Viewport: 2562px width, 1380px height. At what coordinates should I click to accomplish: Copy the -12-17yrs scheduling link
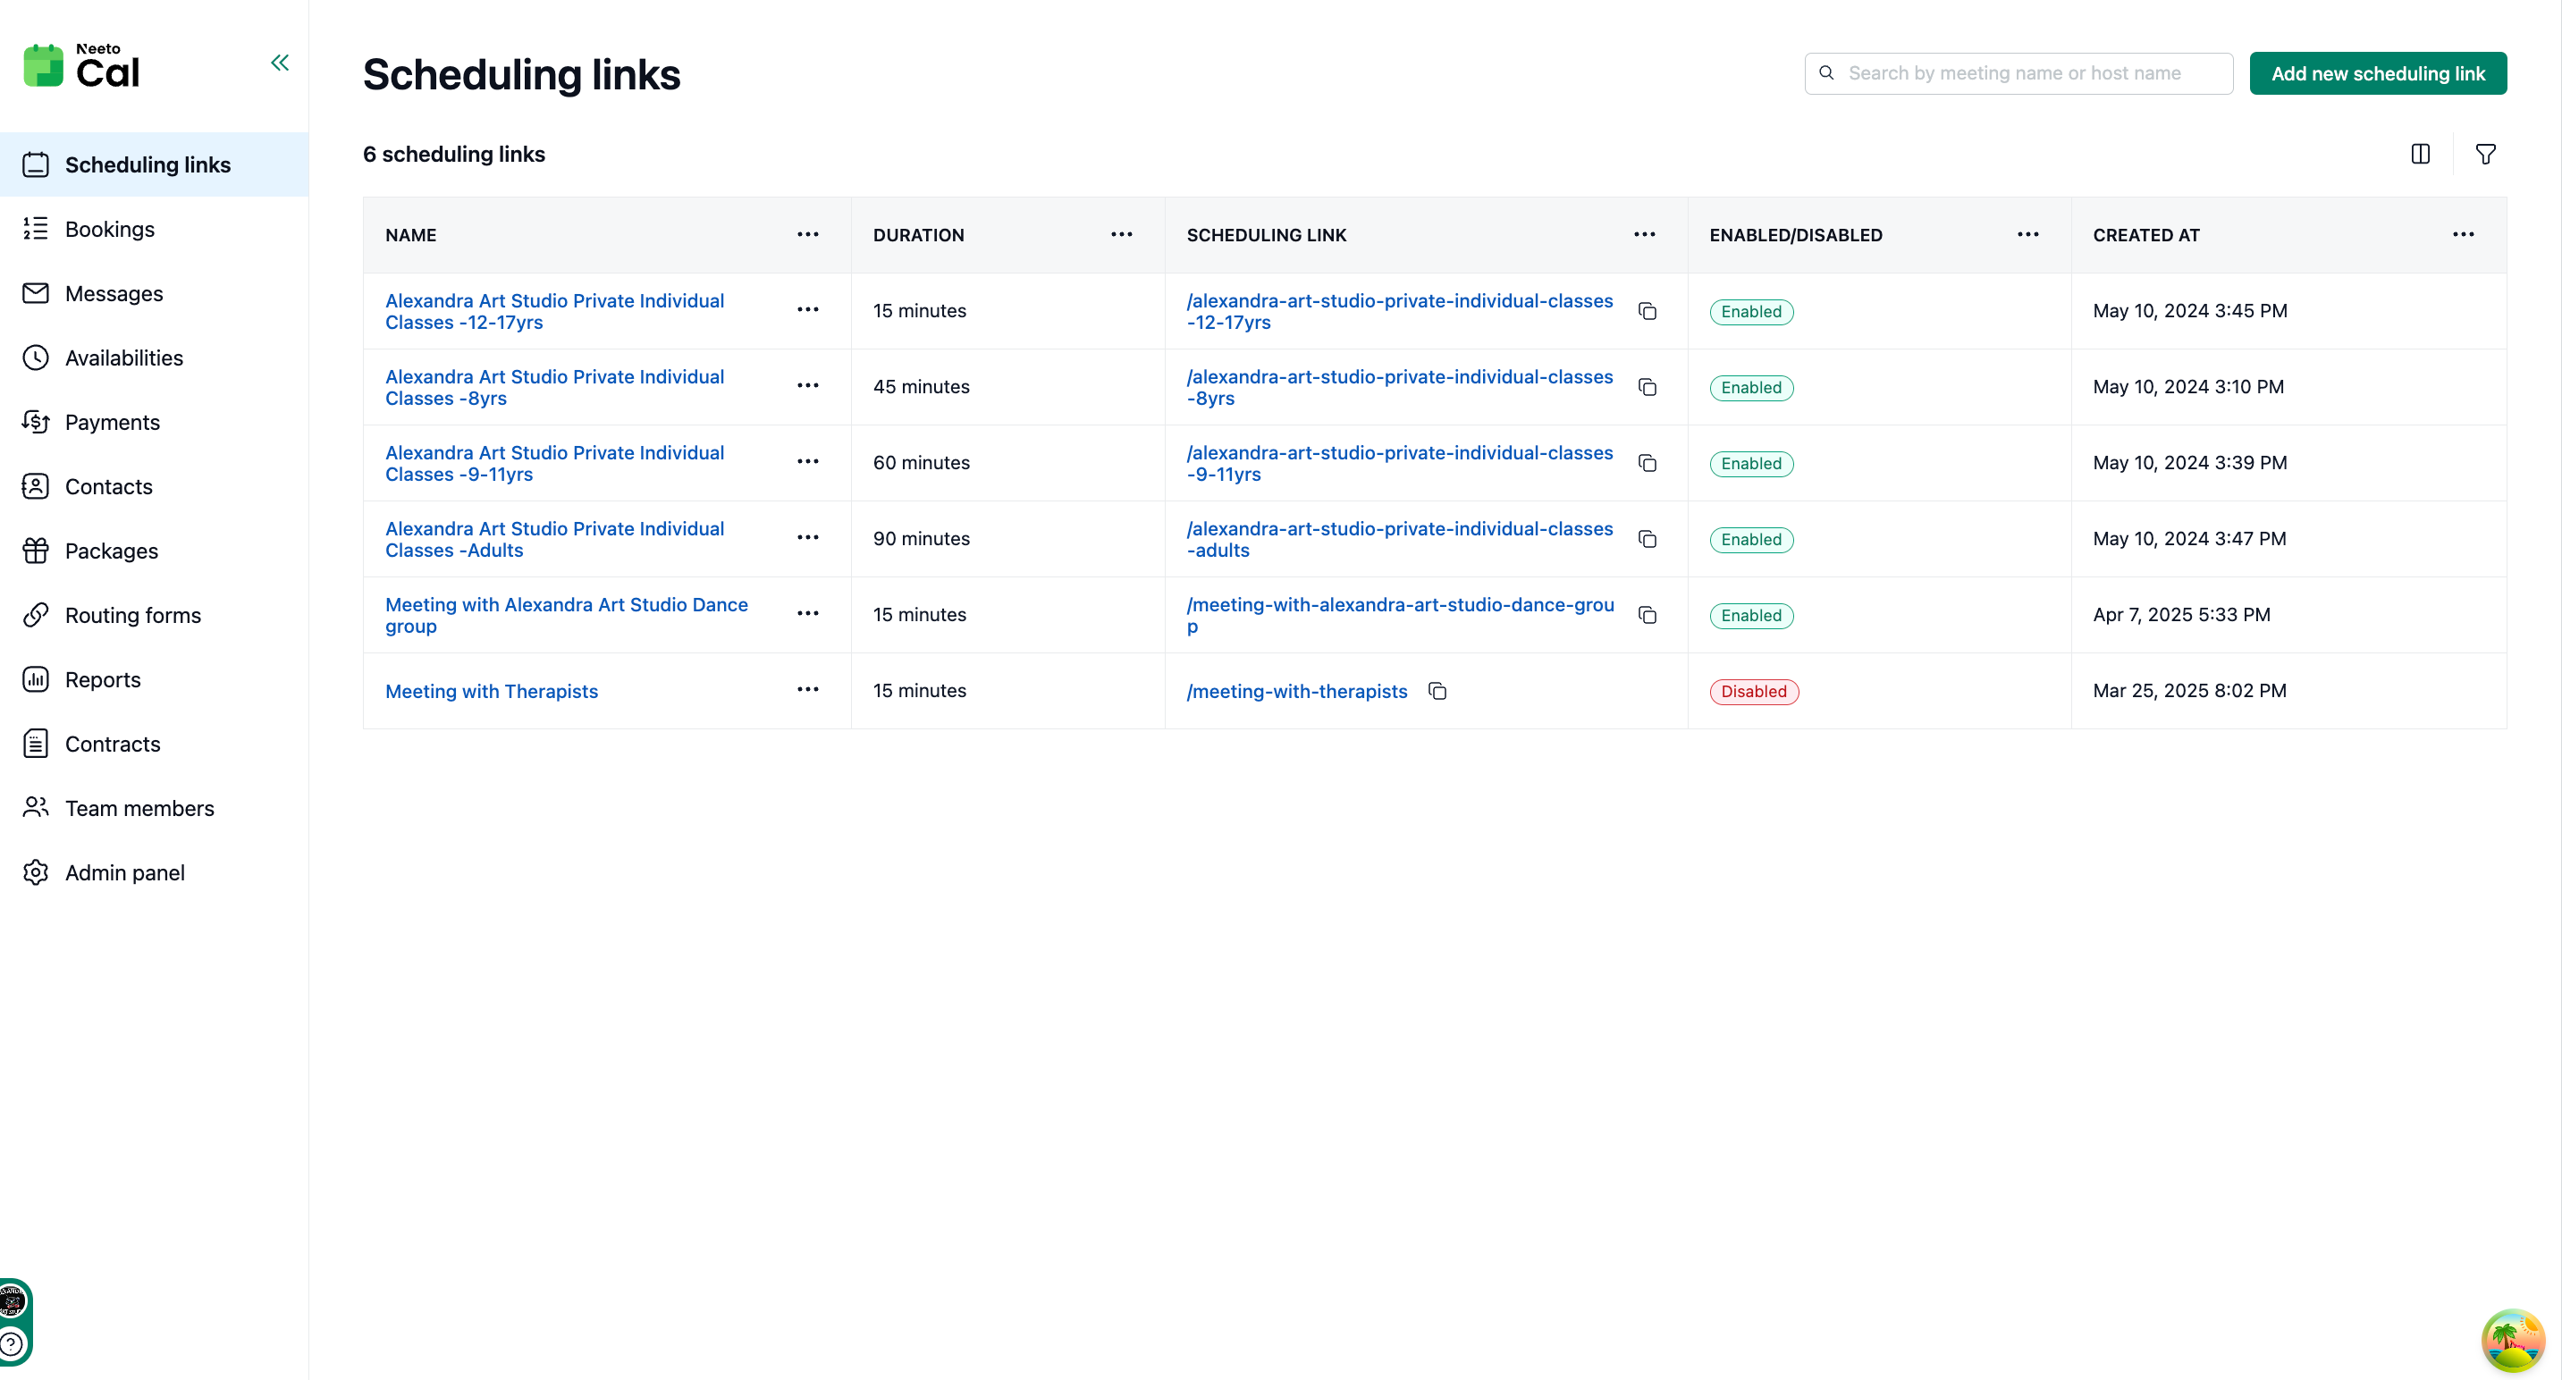pos(1647,312)
